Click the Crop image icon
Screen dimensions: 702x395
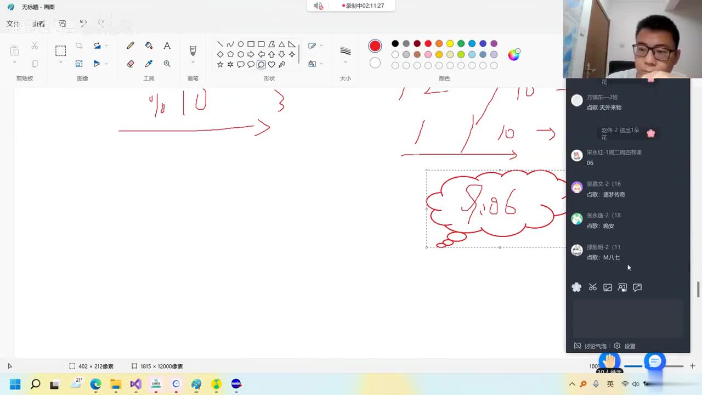pyautogui.click(x=79, y=46)
